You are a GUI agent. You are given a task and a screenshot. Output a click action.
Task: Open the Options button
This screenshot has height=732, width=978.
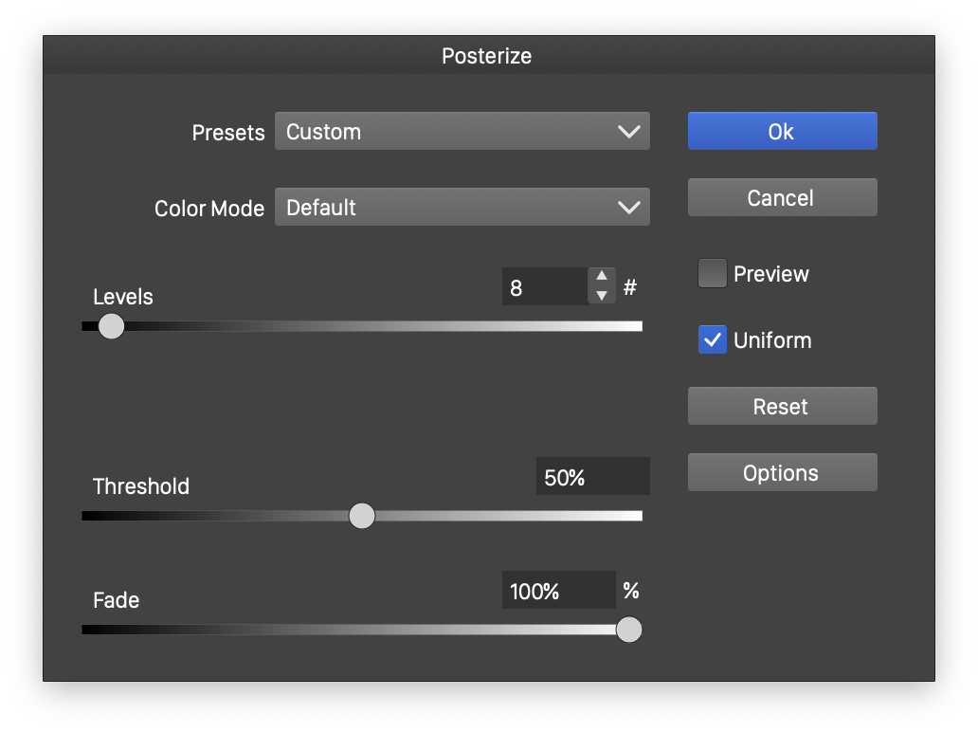782,473
